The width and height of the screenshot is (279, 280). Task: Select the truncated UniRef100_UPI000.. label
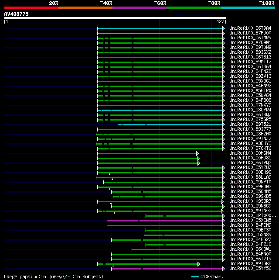(253, 216)
